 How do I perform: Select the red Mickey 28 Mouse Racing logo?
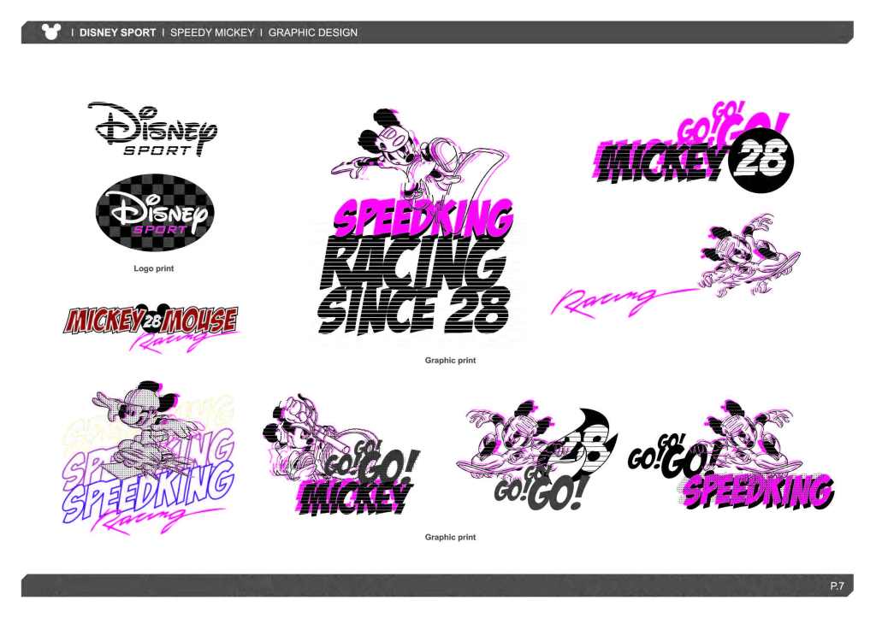click(x=151, y=326)
